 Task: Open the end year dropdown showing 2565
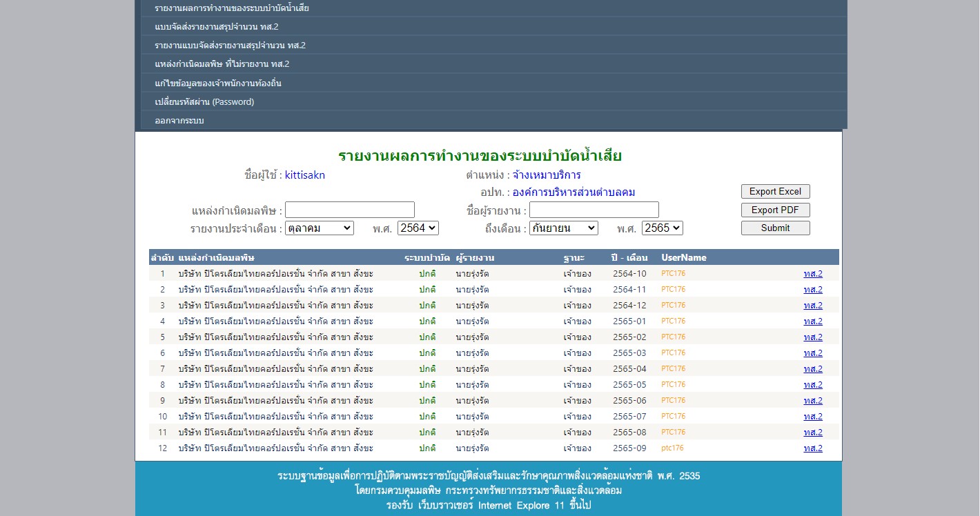pos(663,228)
